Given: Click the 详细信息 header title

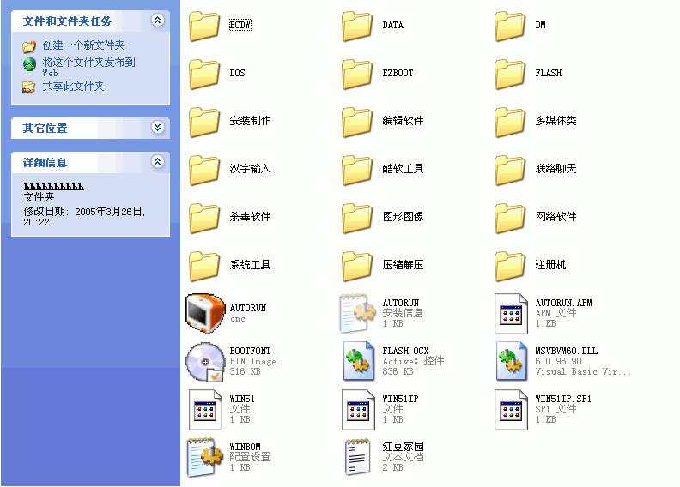Looking at the screenshot, I should coord(46,163).
